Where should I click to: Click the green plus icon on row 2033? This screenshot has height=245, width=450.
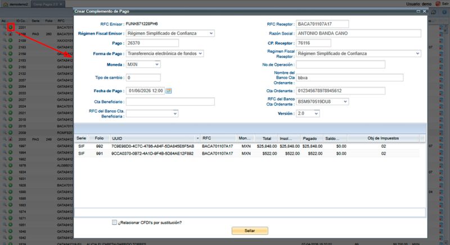point(10,93)
